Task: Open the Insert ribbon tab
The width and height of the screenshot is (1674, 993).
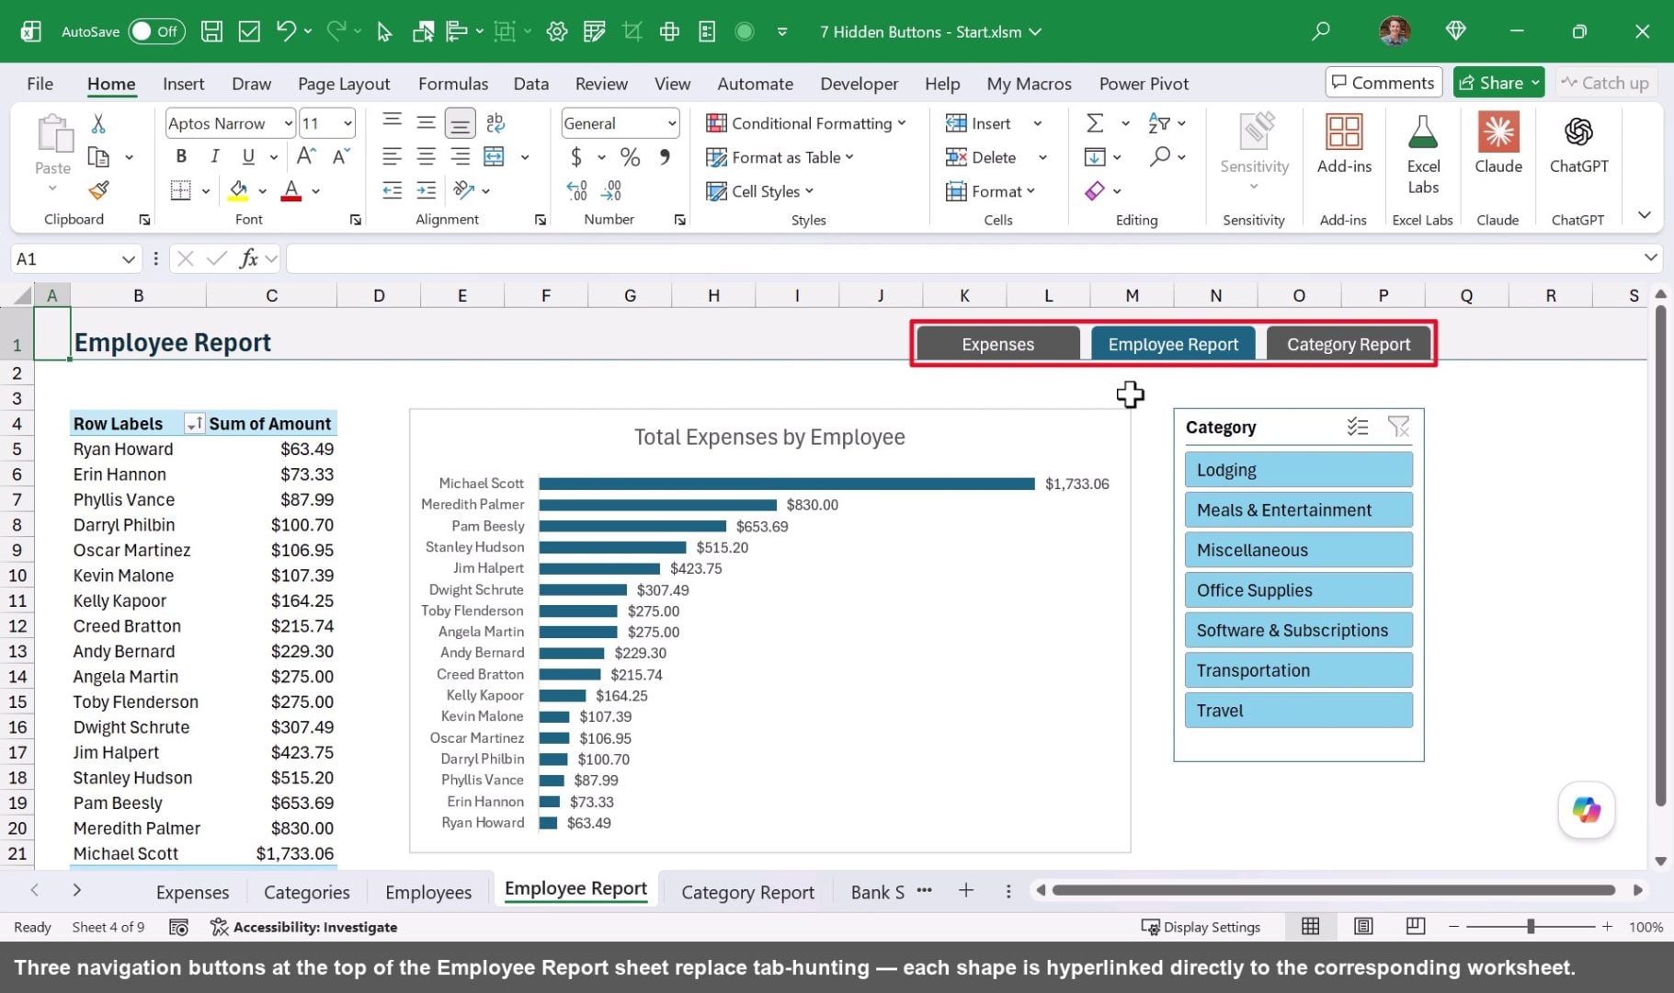Action: [183, 84]
